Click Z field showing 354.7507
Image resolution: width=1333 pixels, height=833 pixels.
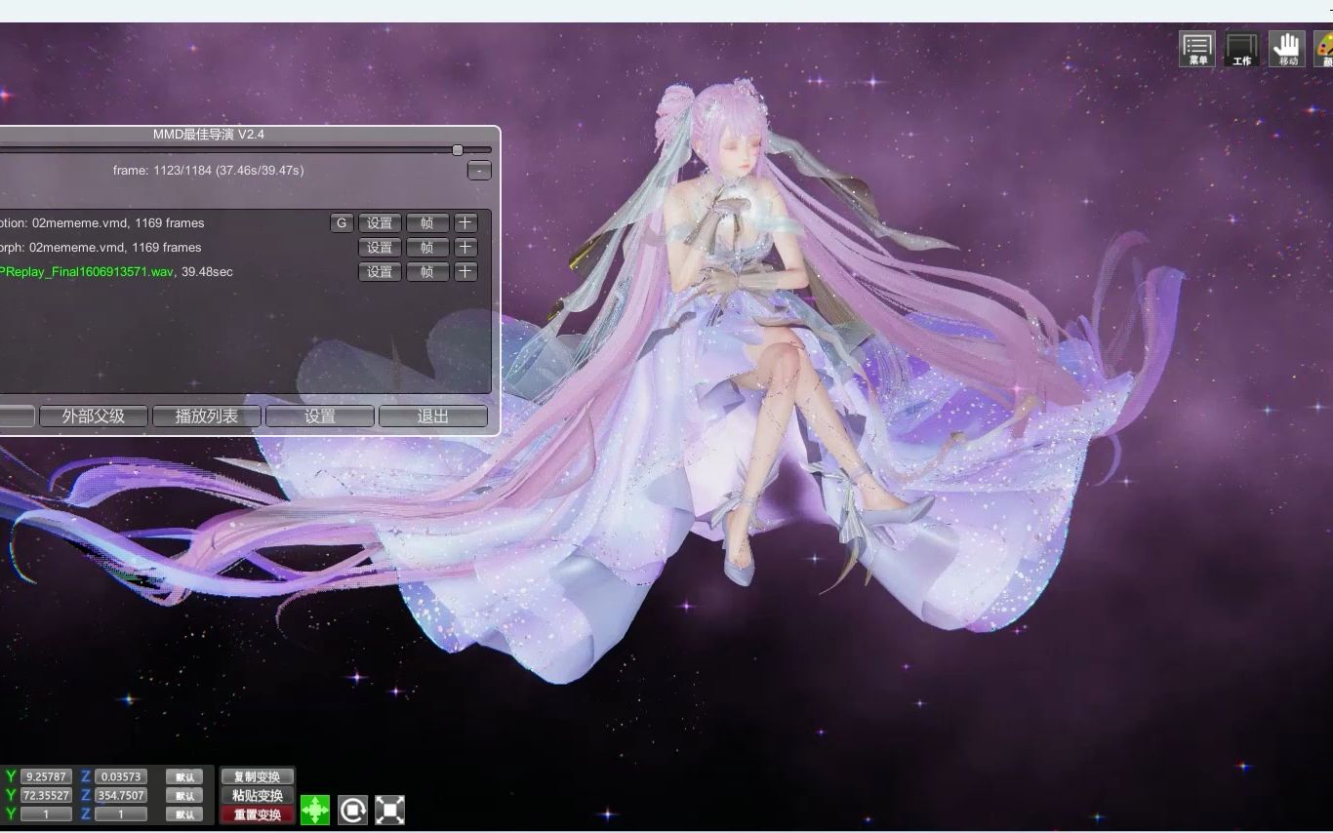pyautogui.click(x=121, y=795)
